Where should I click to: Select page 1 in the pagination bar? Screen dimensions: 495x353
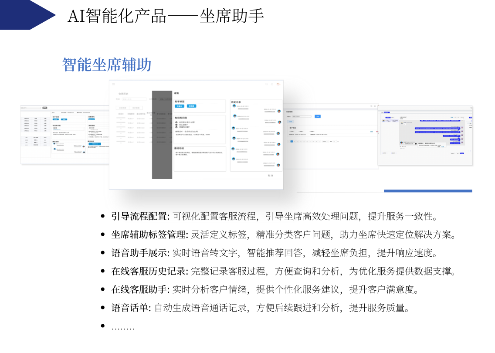coord(292,142)
